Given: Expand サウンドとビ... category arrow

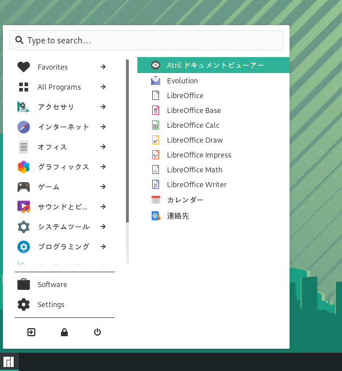Looking at the screenshot, I should (103, 207).
